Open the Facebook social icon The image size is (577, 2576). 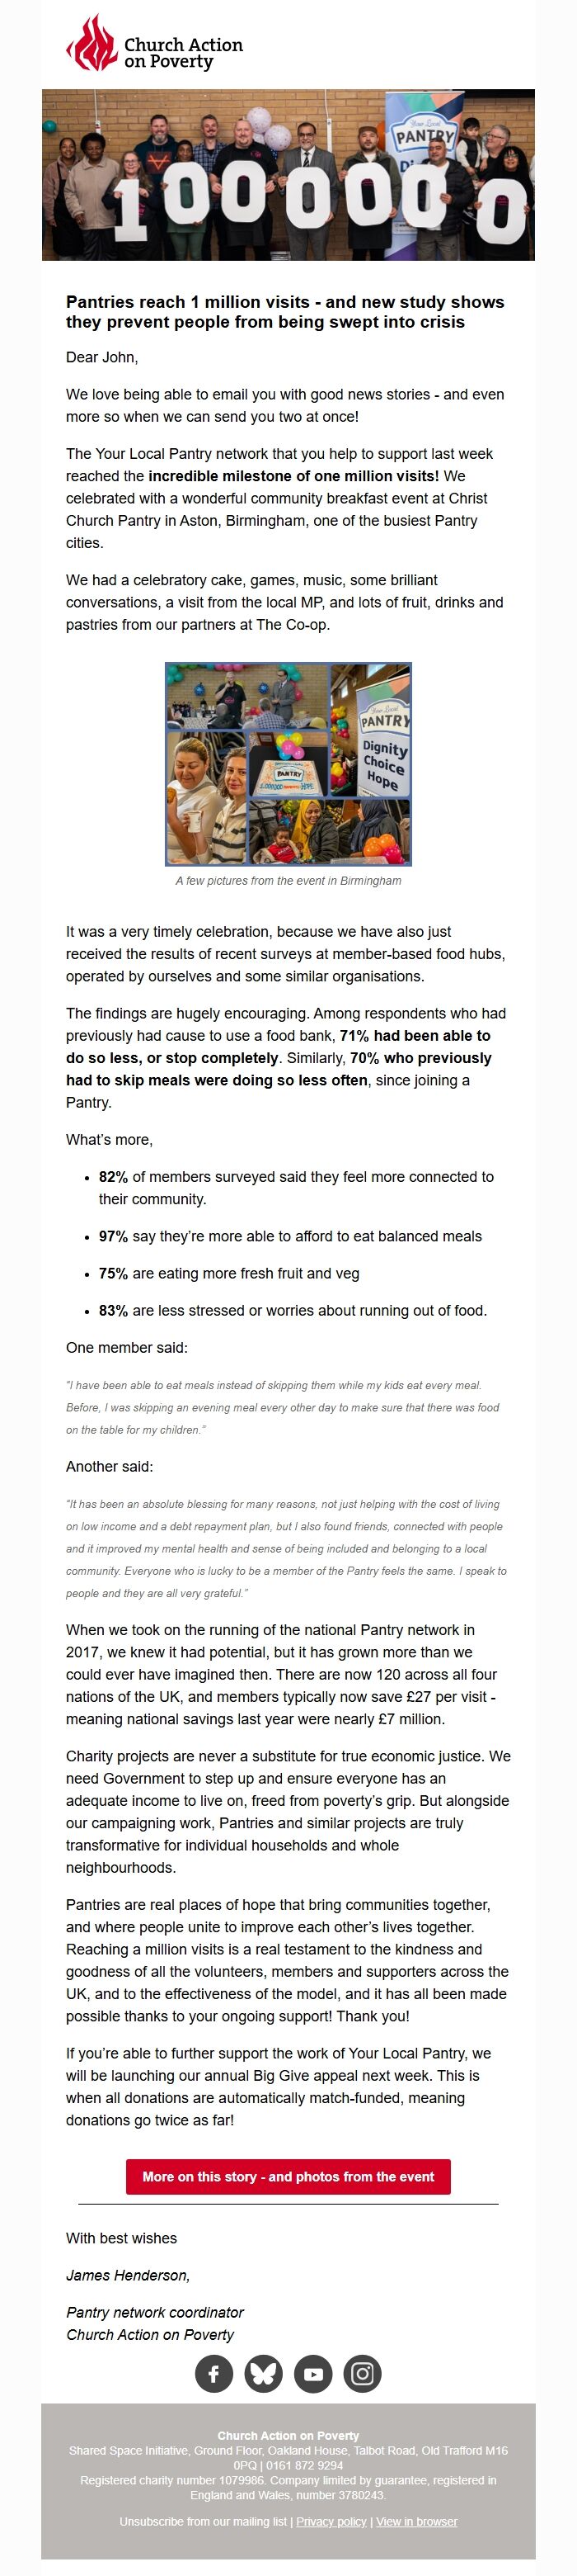[213, 2373]
